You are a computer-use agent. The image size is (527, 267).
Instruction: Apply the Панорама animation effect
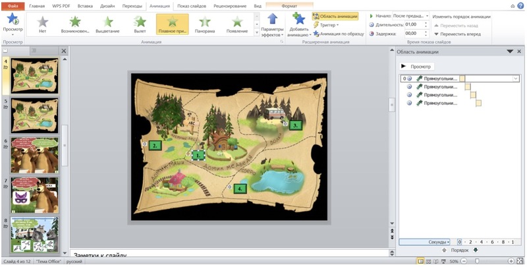(x=205, y=24)
